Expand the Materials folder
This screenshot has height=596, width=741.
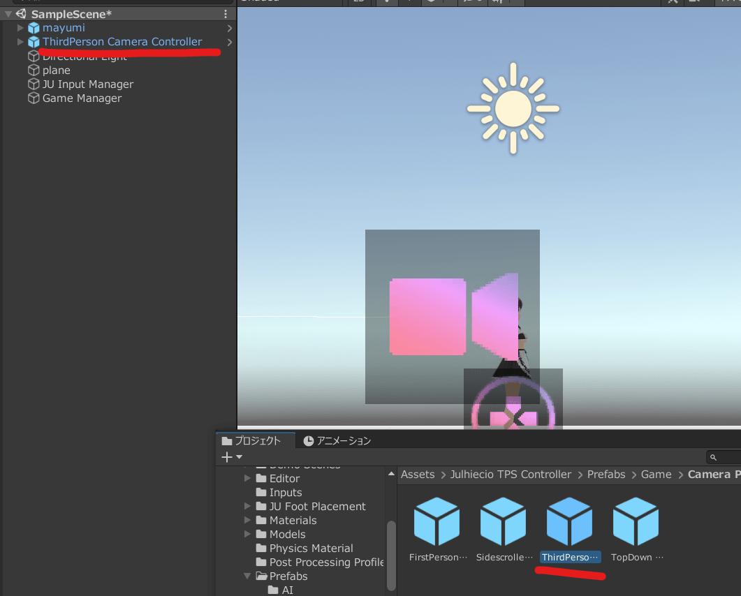pyautogui.click(x=247, y=521)
